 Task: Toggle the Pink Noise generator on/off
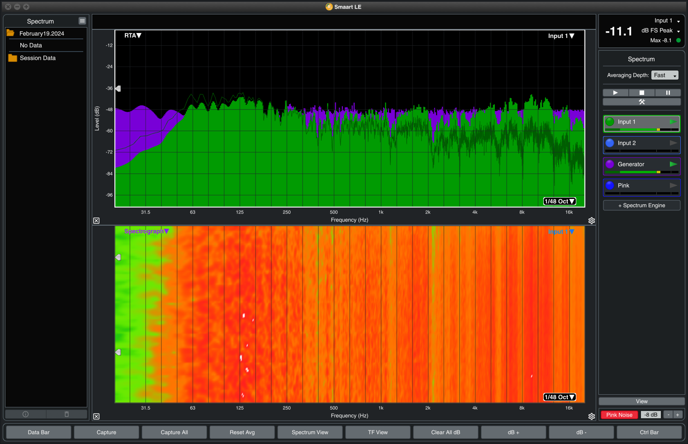619,415
